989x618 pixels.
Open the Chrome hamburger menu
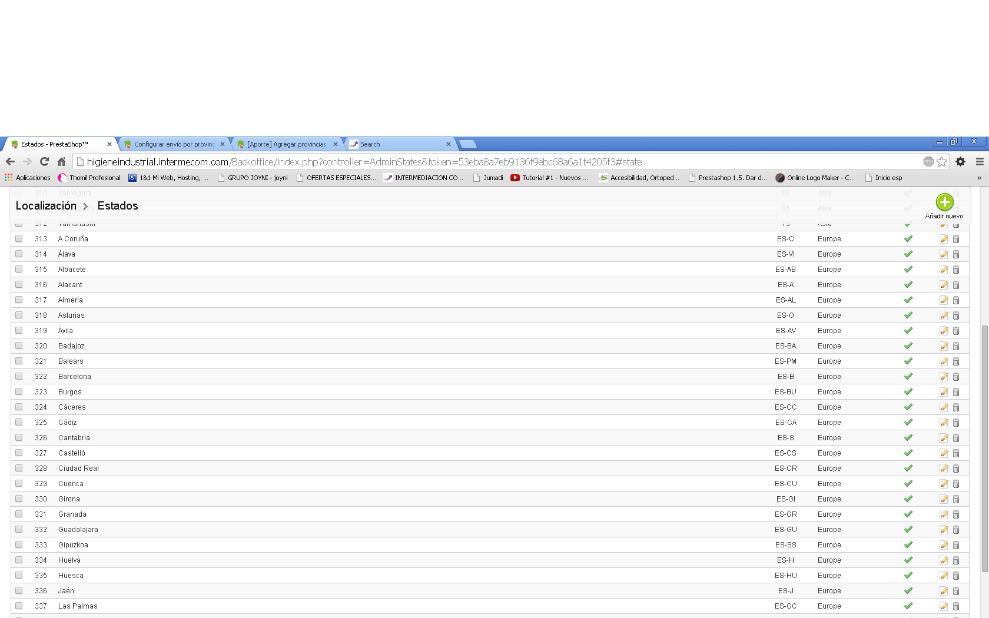click(x=980, y=161)
